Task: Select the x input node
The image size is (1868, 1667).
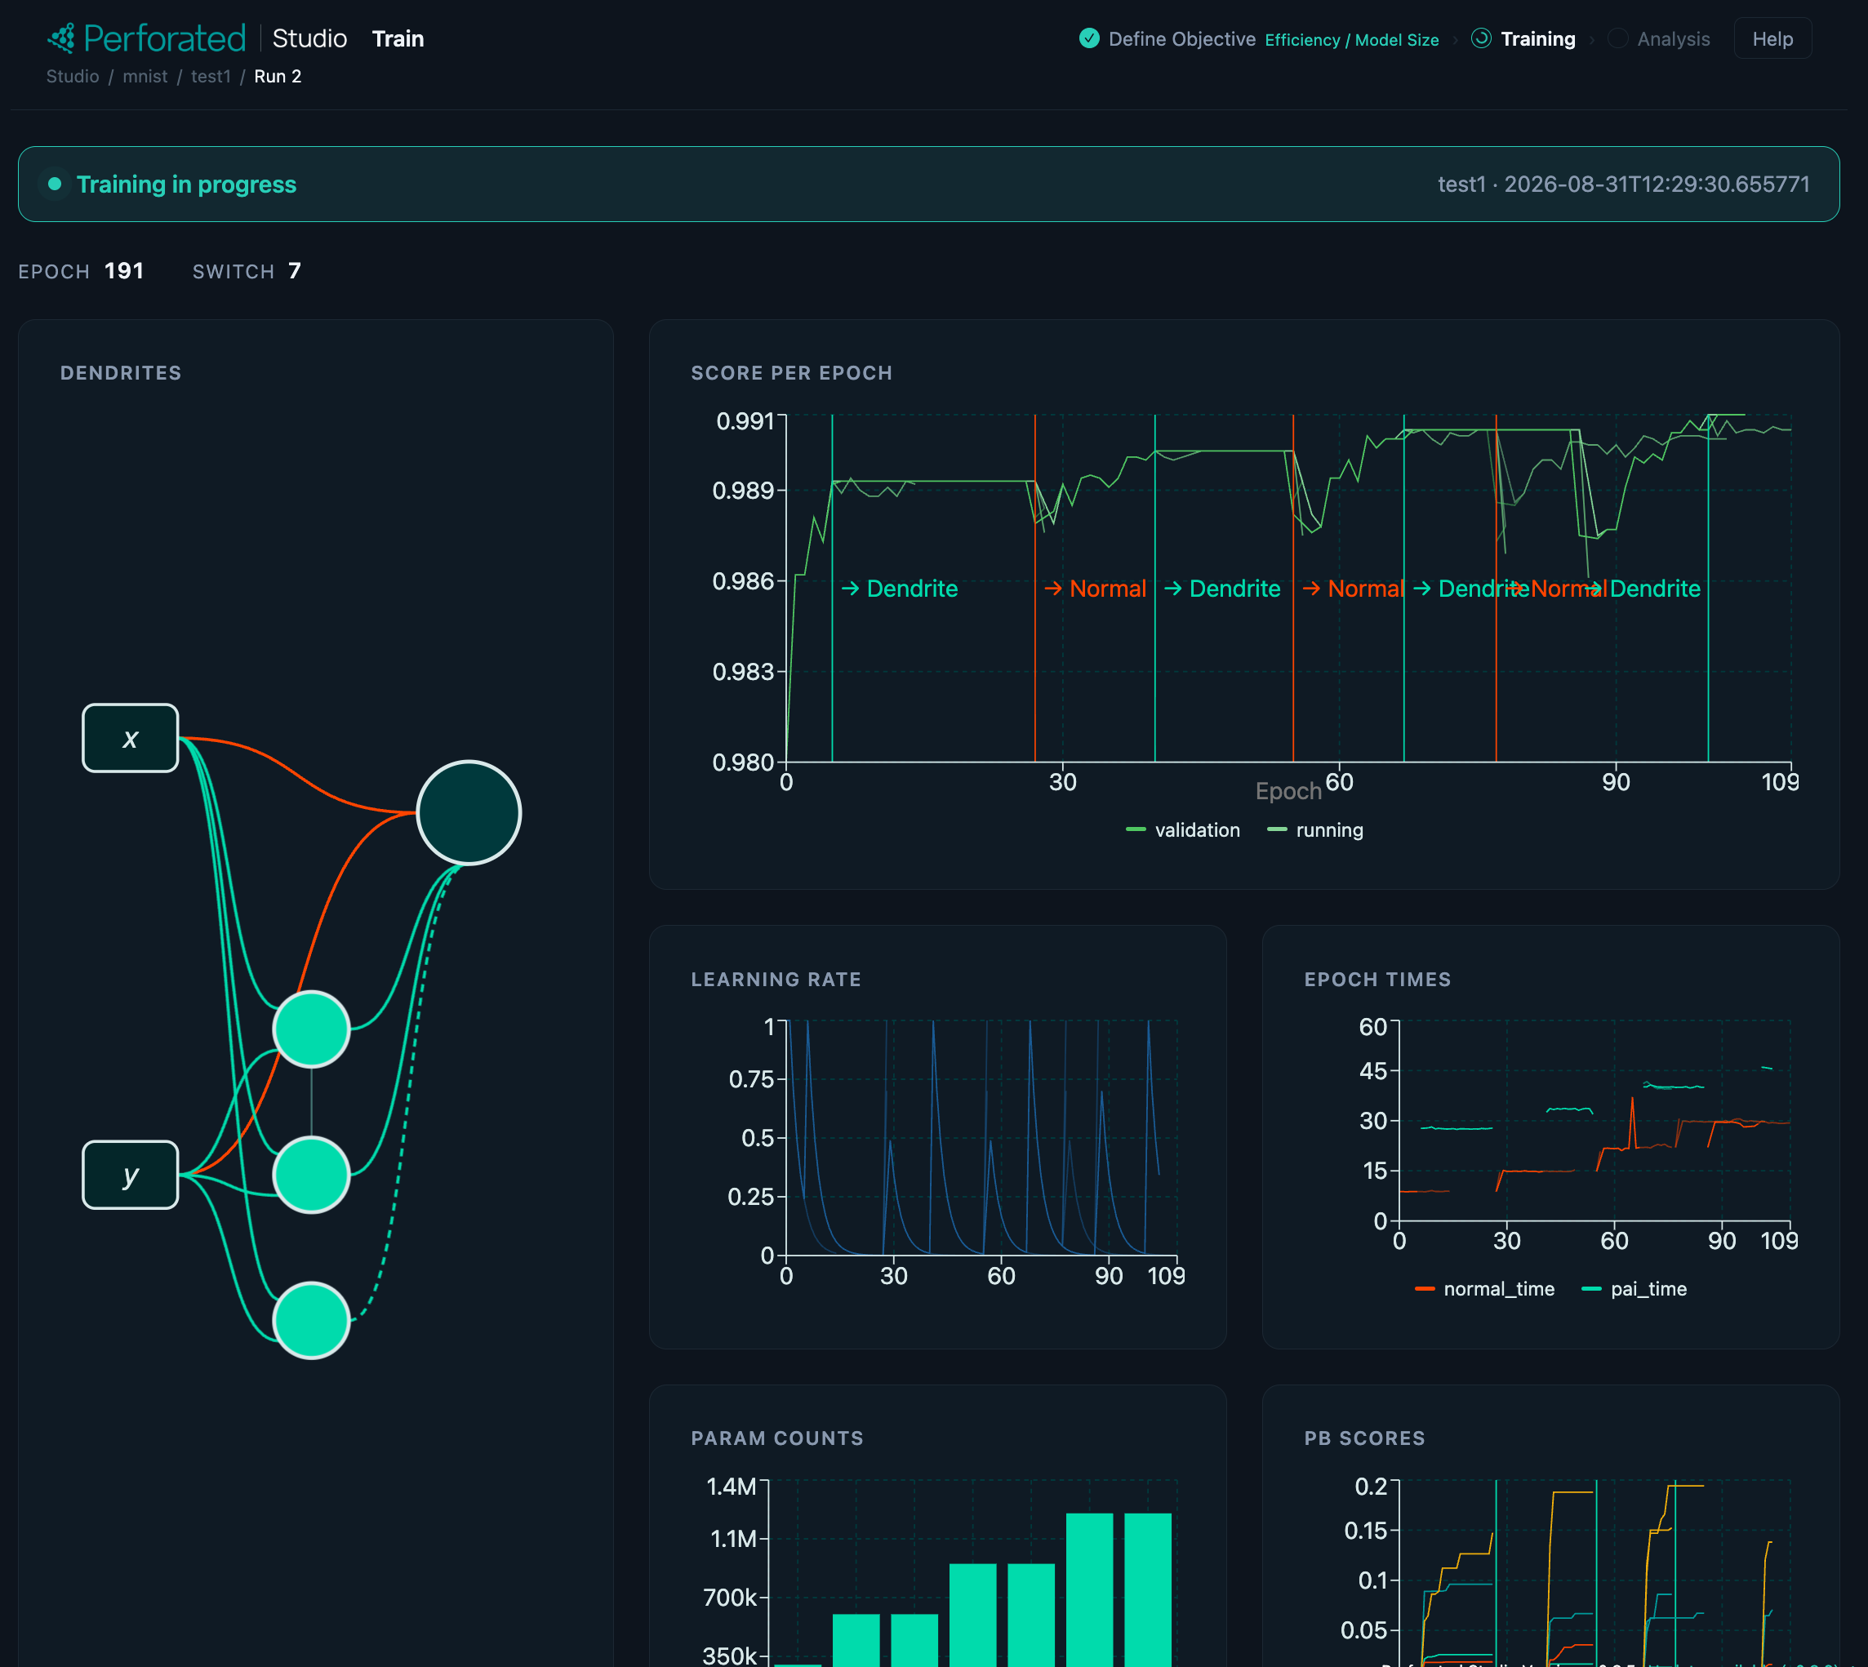Action: 130,738
